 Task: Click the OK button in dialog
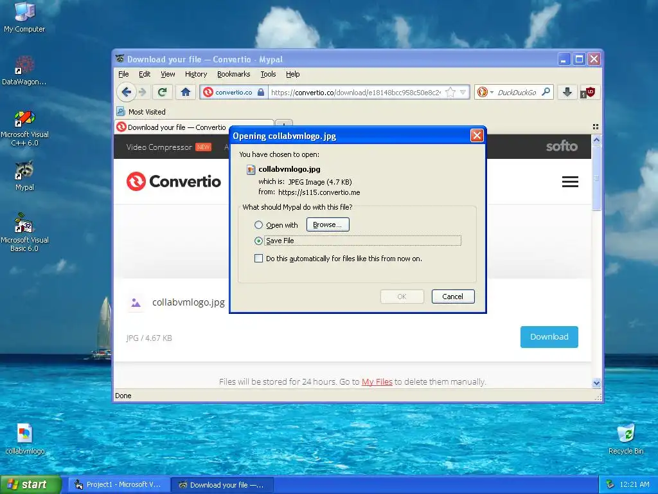402,297
